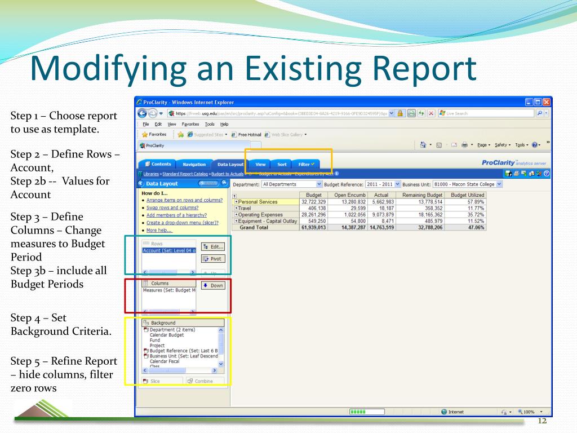The image size is (577, 433).
Task: Open the command bar Tools dropdown
Action: tap(522, 145)
